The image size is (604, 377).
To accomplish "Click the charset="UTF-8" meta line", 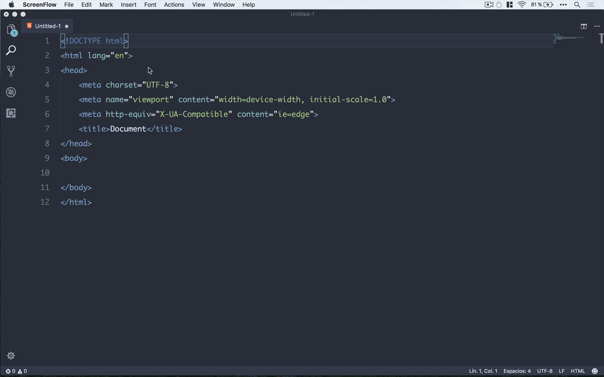I will point(128,85).
